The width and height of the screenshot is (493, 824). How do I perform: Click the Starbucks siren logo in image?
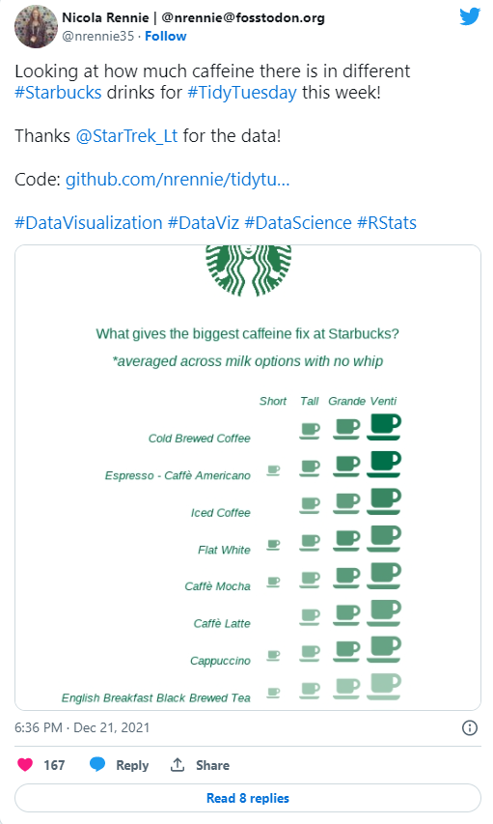pyautogui.click(x=248, y=270)
